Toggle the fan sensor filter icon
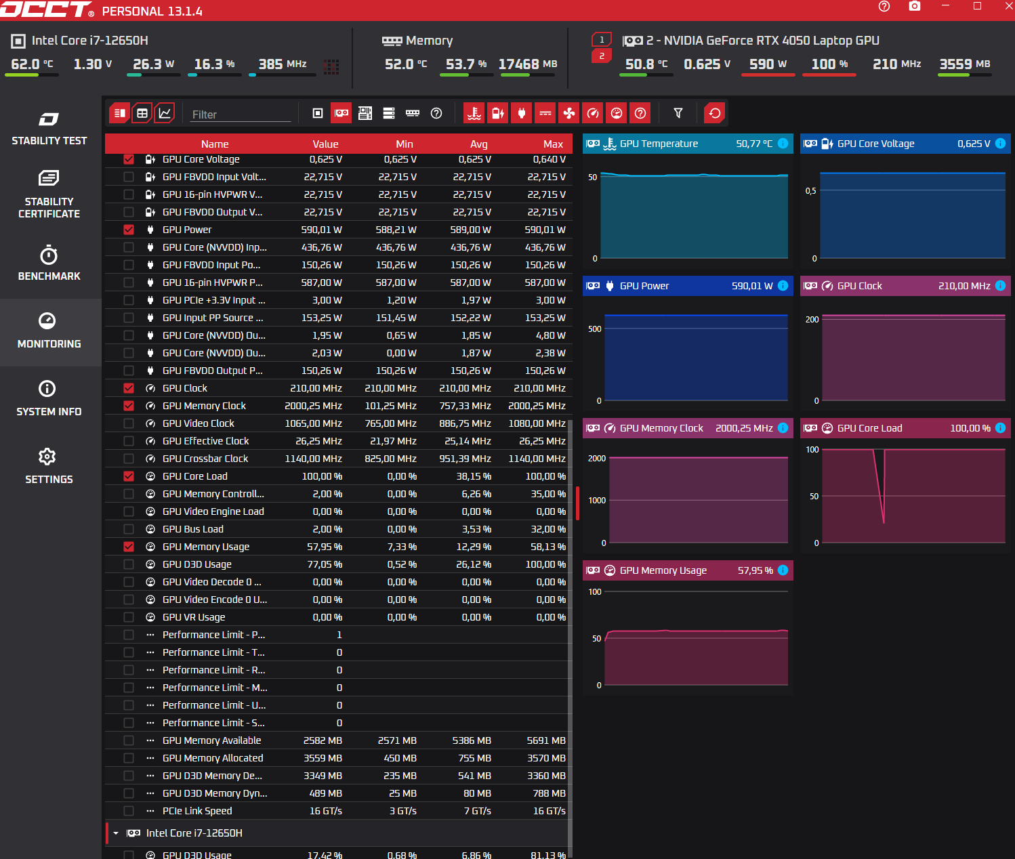This screenshot has width=1015, height=859. 569,113
